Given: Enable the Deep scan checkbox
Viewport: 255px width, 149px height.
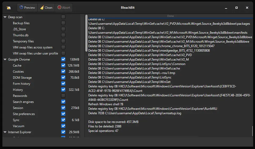Looking at the screenshot, I should coord(63,17).
